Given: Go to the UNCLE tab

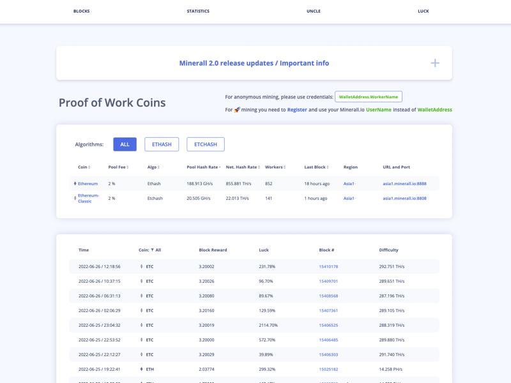Looking at the screenshot, I should [x=314, y=11].
